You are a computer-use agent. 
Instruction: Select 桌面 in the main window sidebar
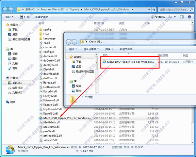[x=13, y=34]
